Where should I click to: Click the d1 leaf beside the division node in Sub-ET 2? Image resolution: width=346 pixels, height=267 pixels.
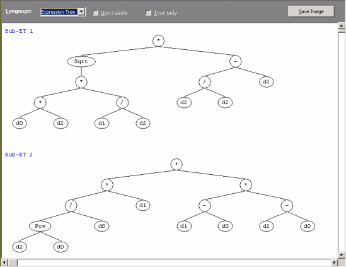[x=143, y=205]
